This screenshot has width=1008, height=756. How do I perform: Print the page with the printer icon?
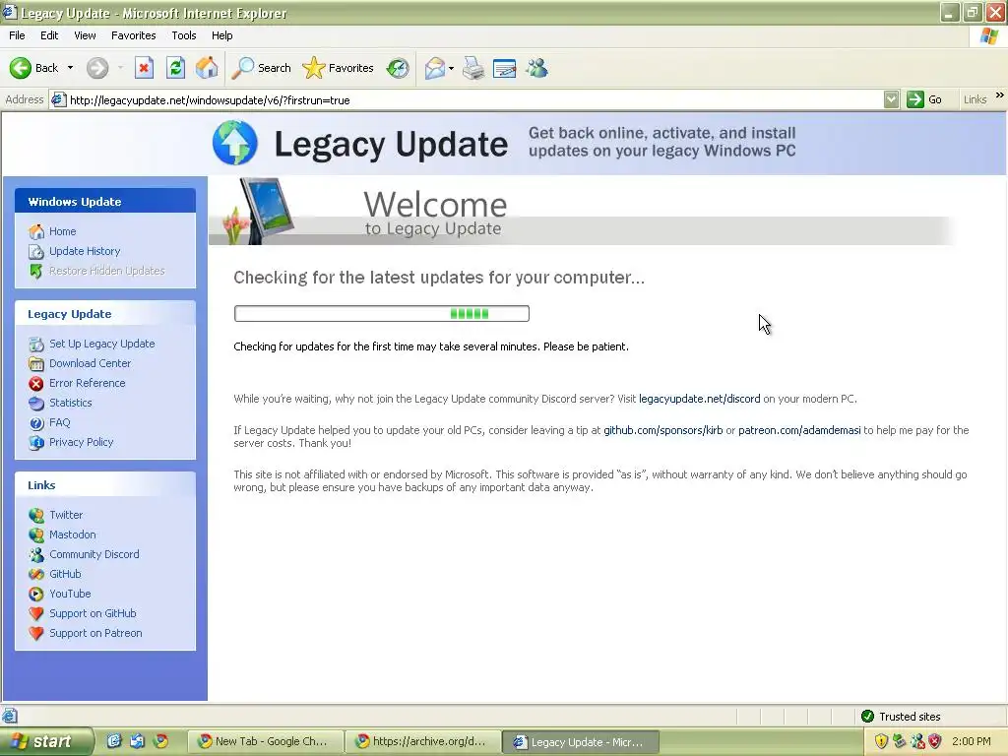click(x=473, y=68)
